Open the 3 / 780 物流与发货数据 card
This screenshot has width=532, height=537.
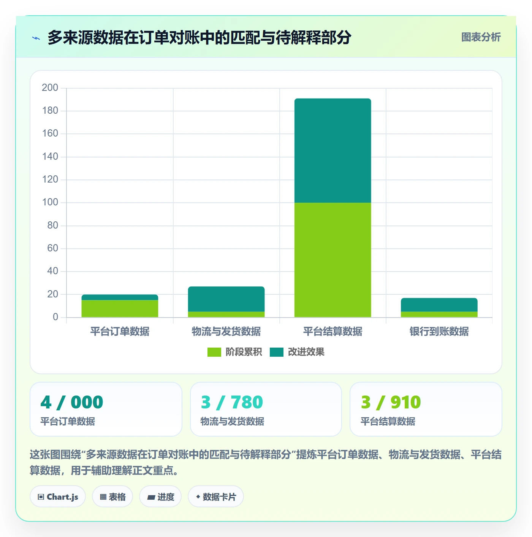(x=266, y=409)
